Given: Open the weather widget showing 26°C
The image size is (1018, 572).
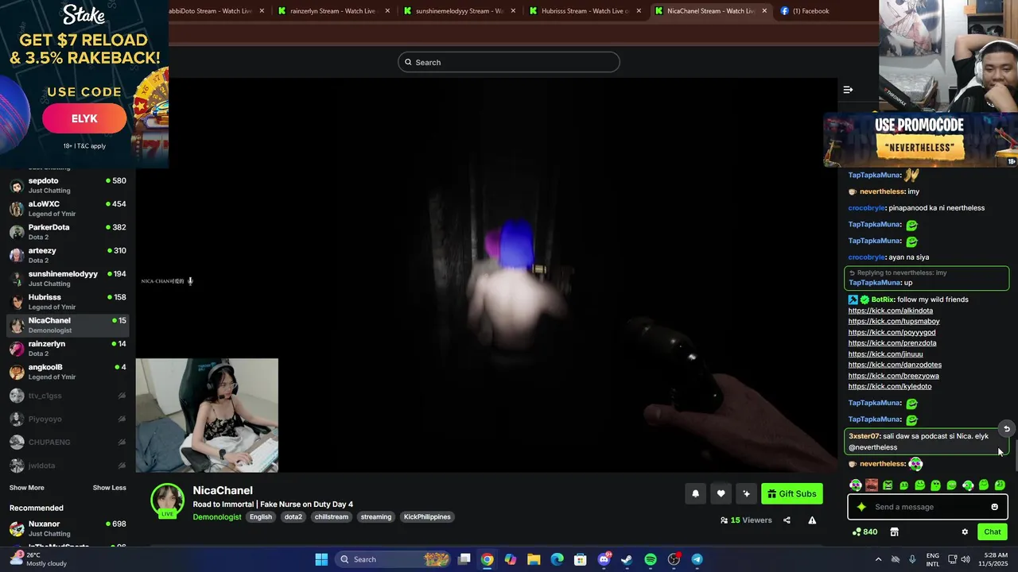Looking at the screenshot, I should click(40, 559).
